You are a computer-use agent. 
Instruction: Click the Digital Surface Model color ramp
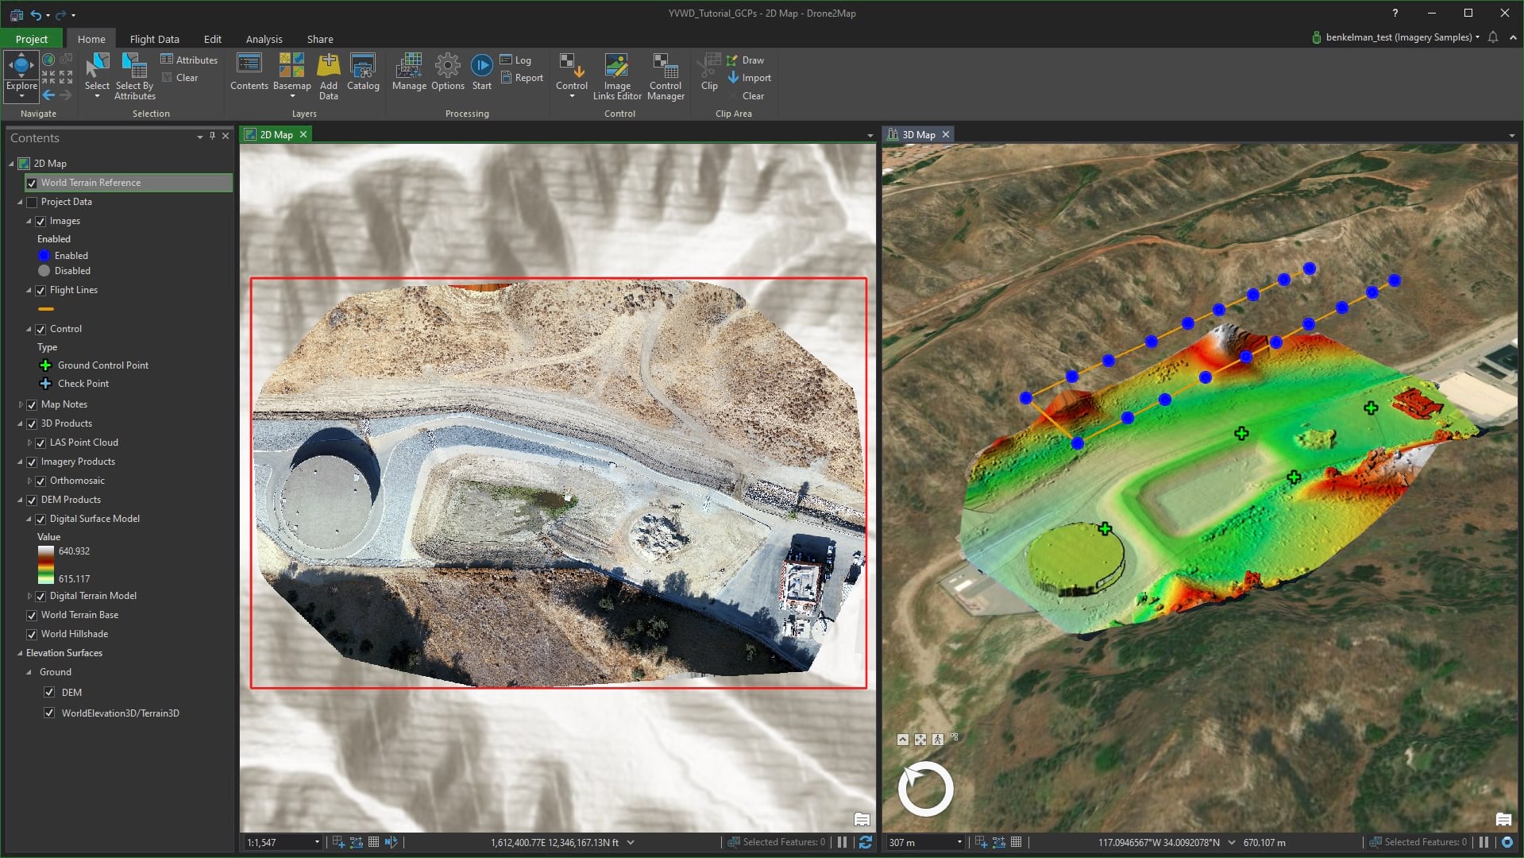tap(45, 565)
